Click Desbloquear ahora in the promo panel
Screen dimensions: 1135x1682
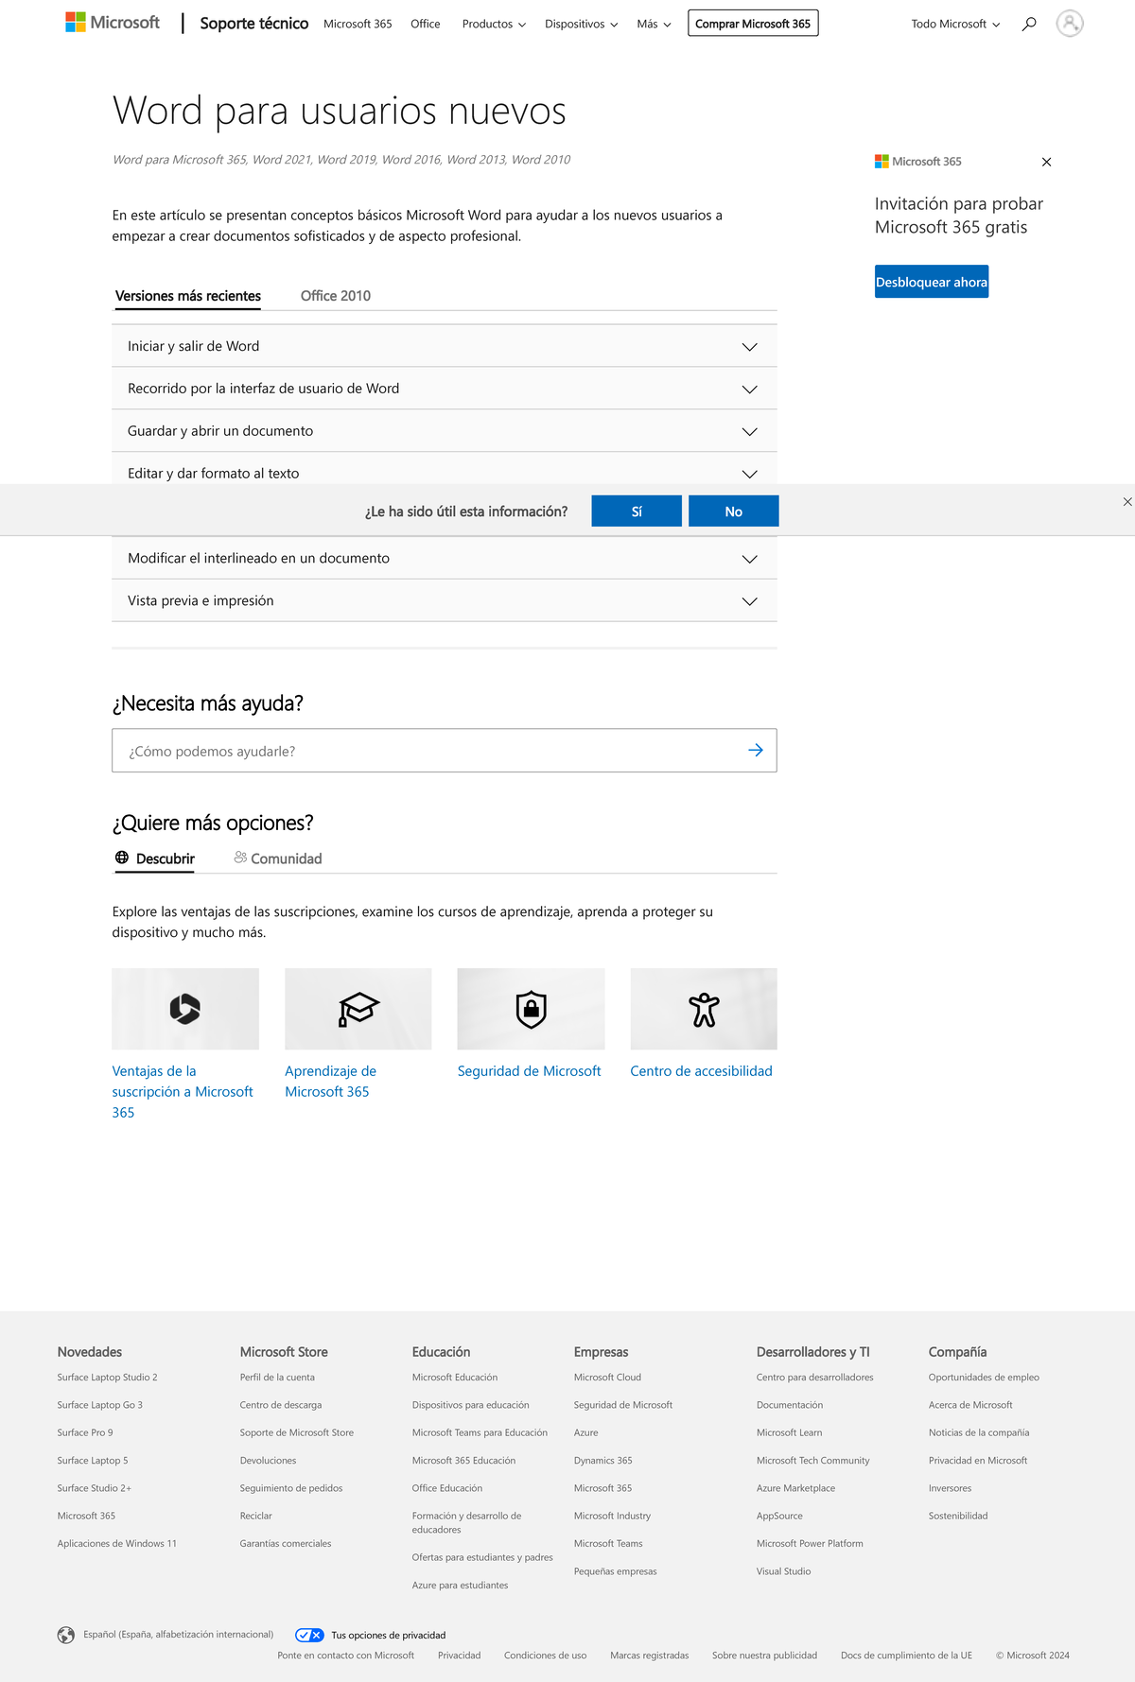point(931,281)
